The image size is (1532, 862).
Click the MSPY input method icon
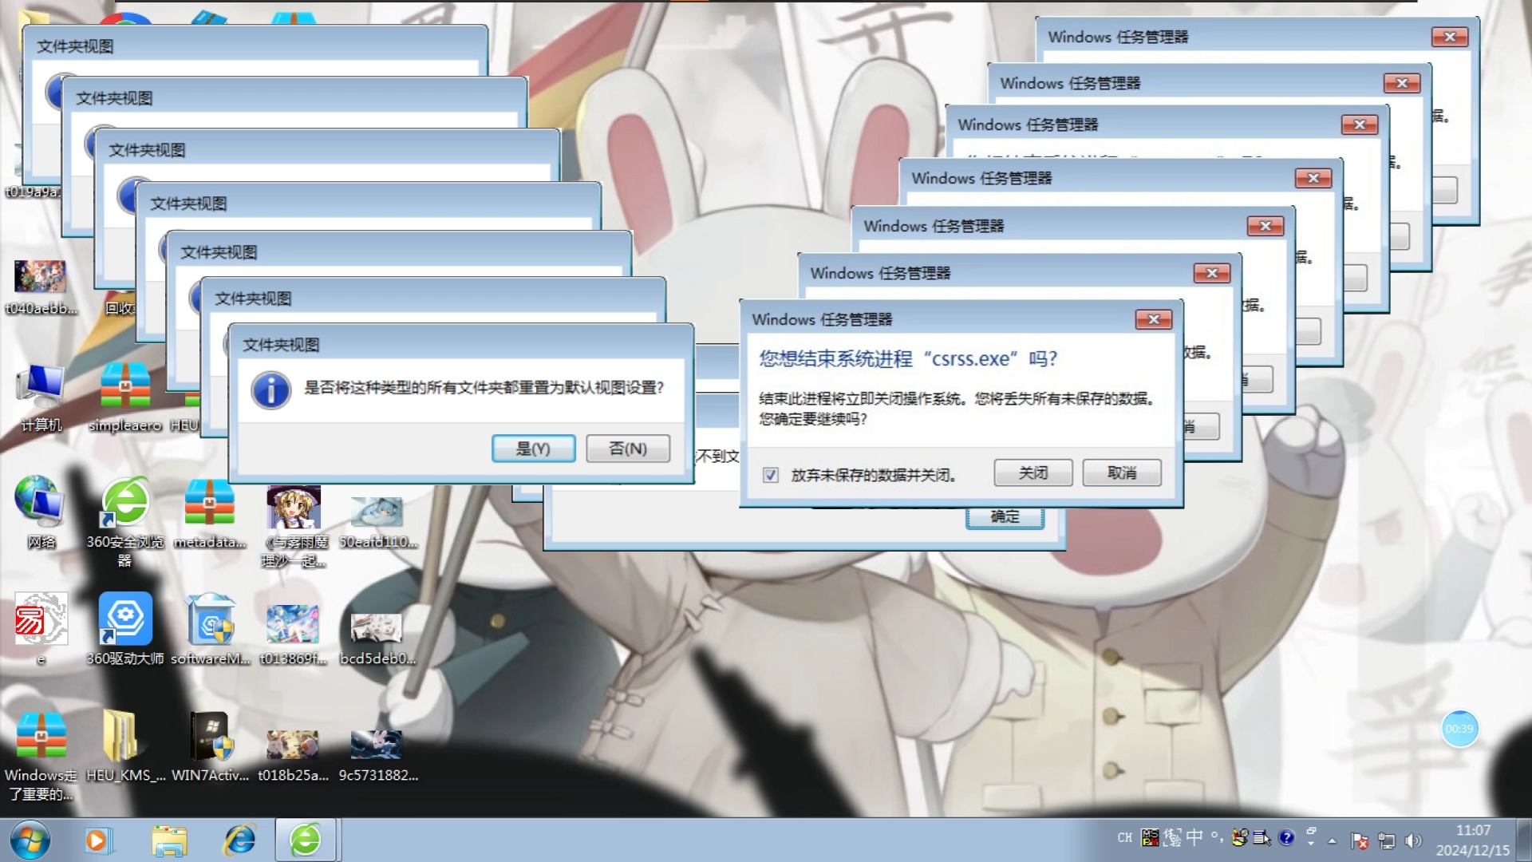tap(1150, 837)
